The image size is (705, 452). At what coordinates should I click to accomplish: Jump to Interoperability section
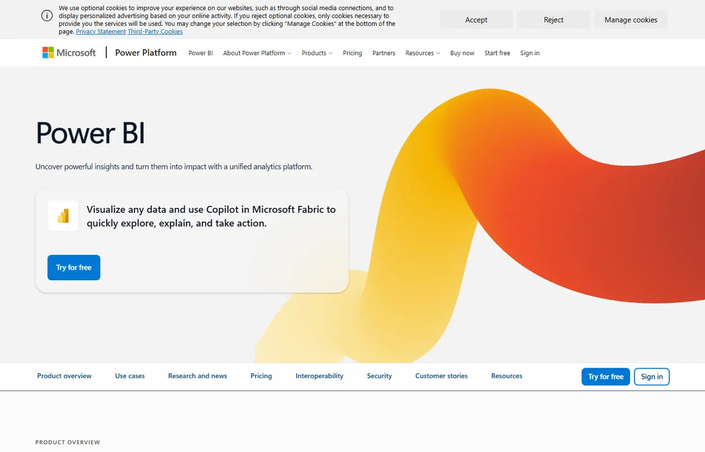click(319, 376)
